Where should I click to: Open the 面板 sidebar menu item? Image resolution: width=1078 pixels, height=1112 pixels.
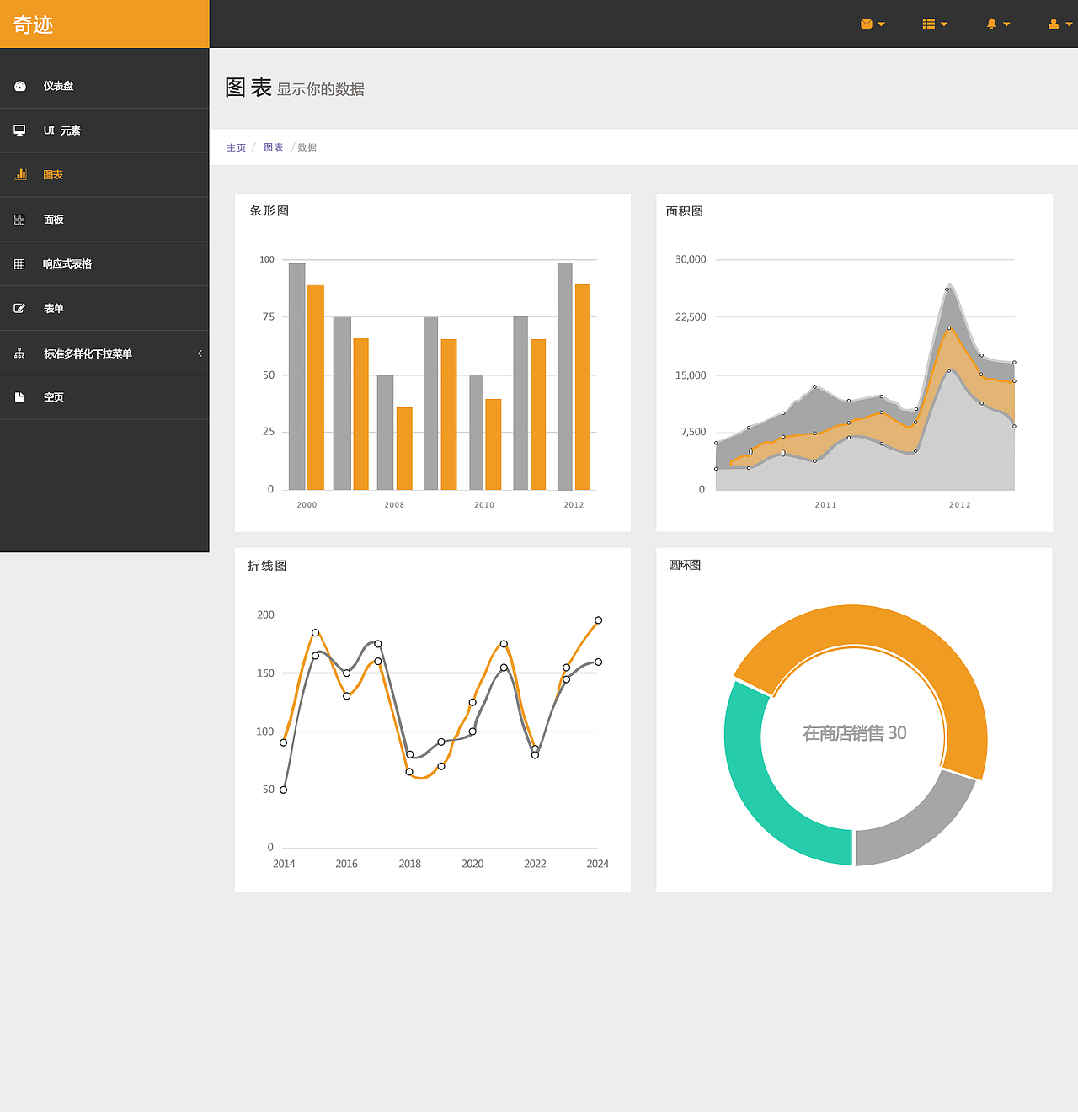click(104, 220)
